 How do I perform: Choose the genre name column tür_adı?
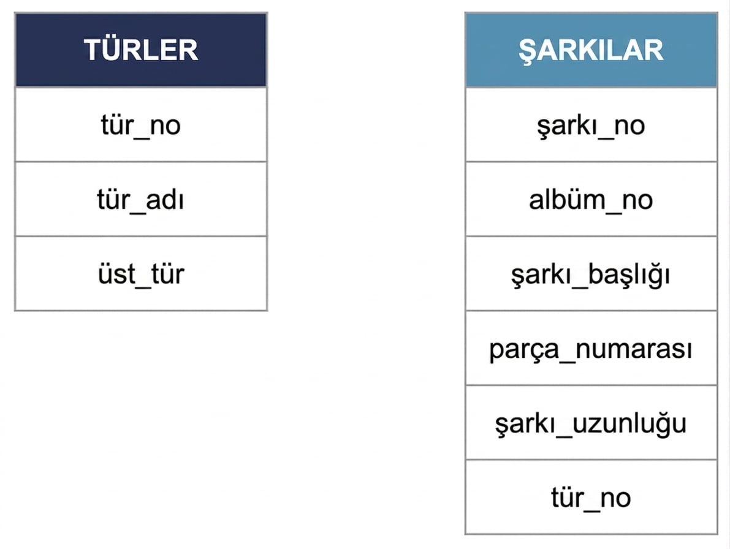click(141, 199)
